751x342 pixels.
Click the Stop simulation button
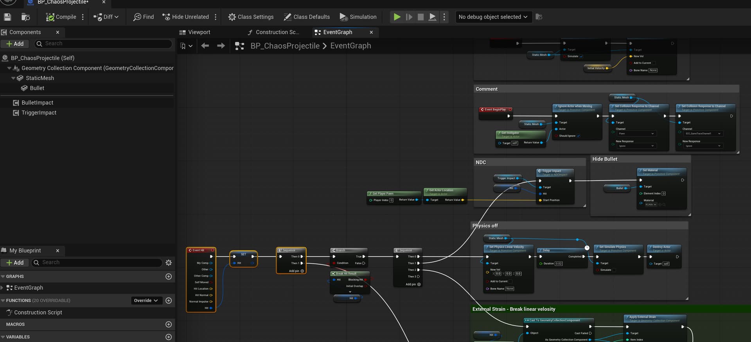pos(420,17)
